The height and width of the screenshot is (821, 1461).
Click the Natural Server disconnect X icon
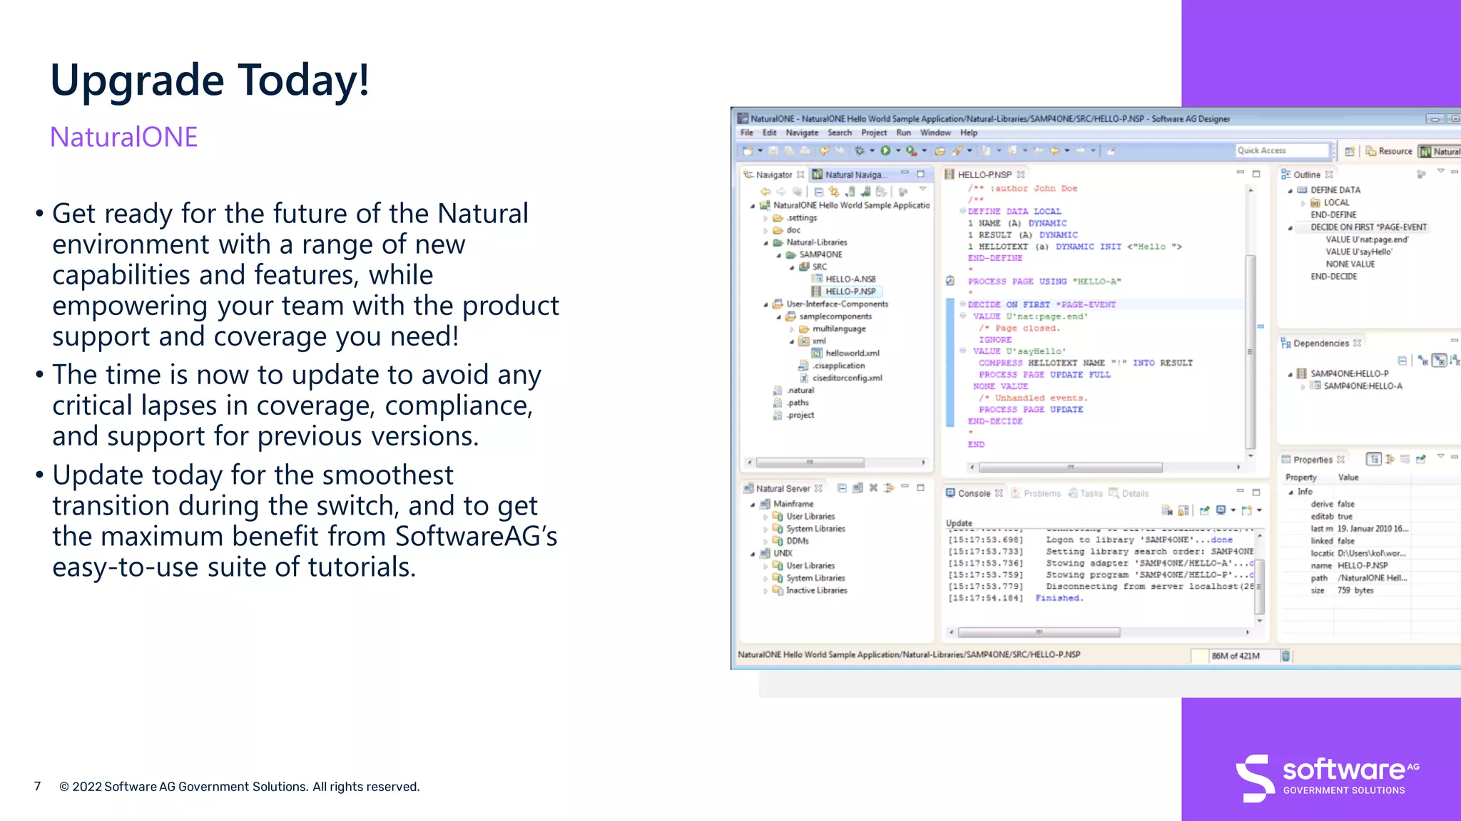[873, 488]
